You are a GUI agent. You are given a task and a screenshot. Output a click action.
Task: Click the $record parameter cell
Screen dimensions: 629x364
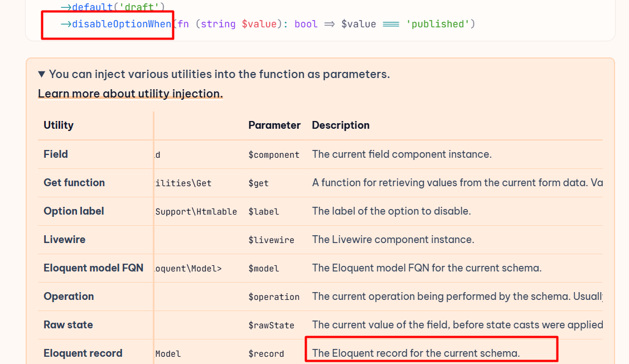click(266, 354)
